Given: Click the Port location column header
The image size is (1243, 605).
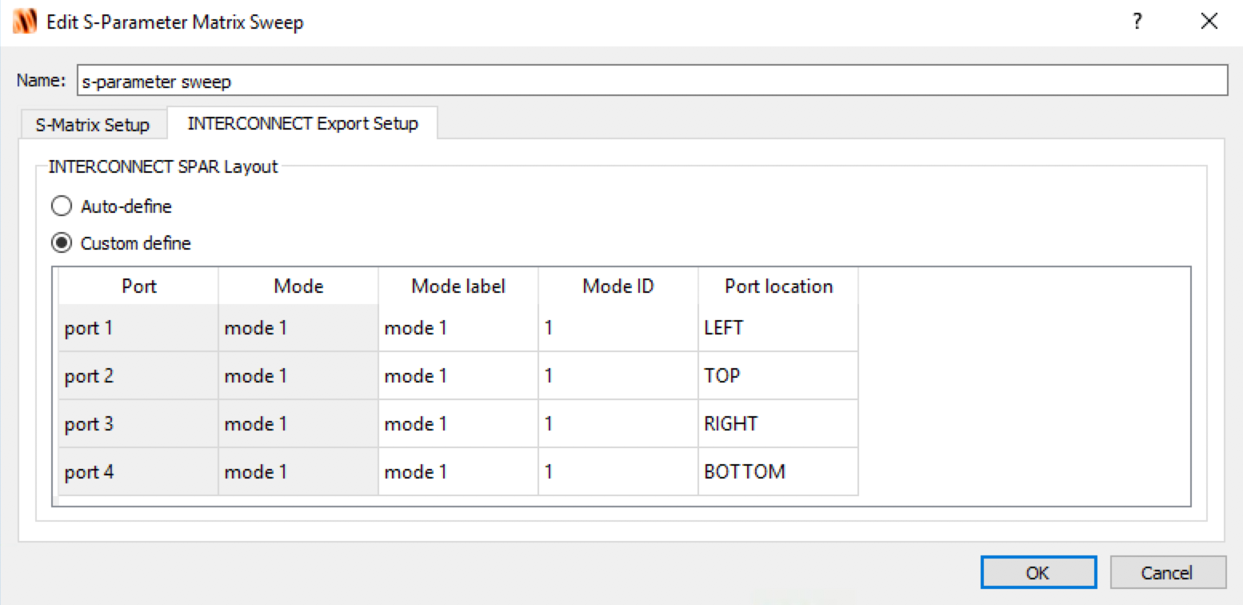Looking at the screenshot, I should click(777, 286).
